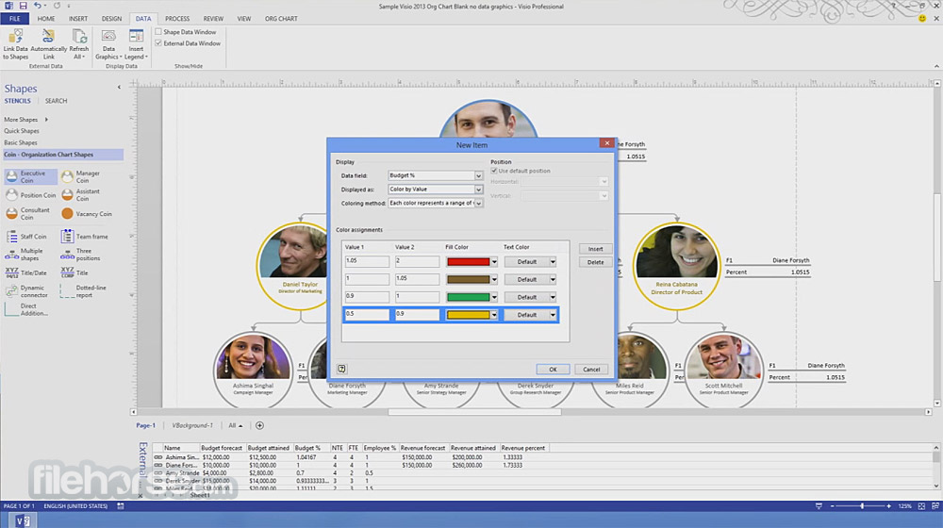Viewport: 943px width, 528px height.
Task: Switch to DESIGN ribbon tab
Action: [111, 19]
